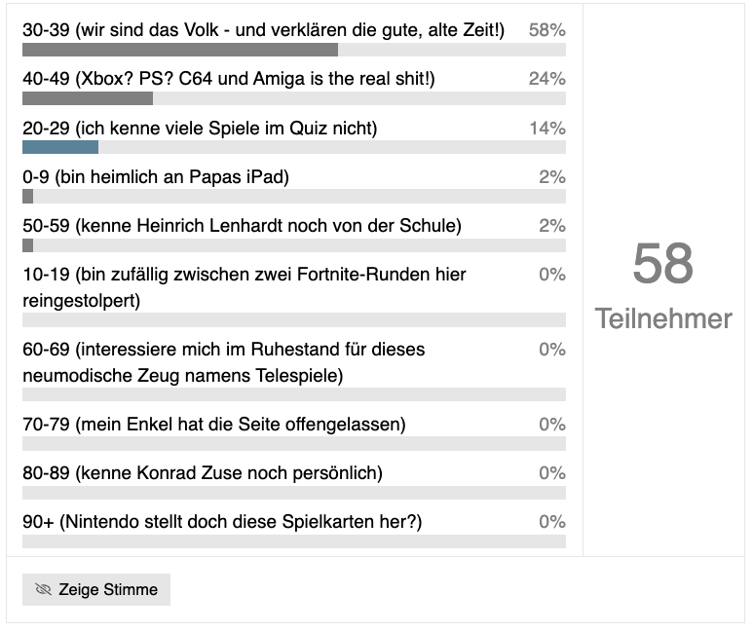Click the 20-29 poll option text

coord(200,129)
